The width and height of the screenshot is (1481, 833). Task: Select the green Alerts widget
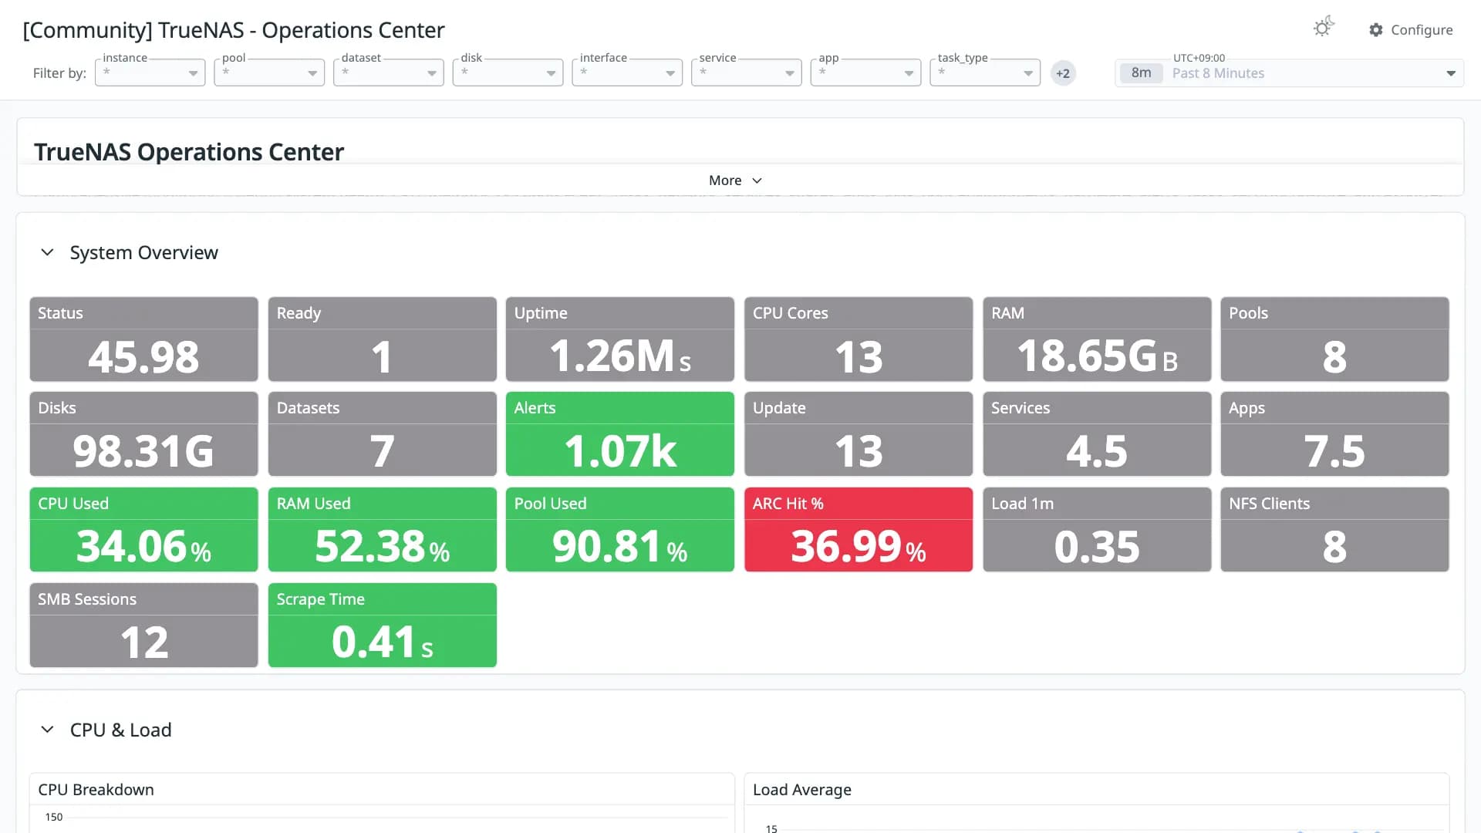pos(620,434)
